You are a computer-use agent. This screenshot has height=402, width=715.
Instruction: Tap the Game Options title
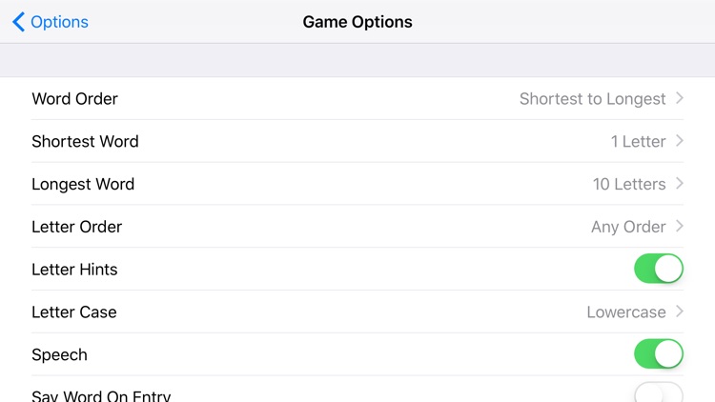coord(357,22)
